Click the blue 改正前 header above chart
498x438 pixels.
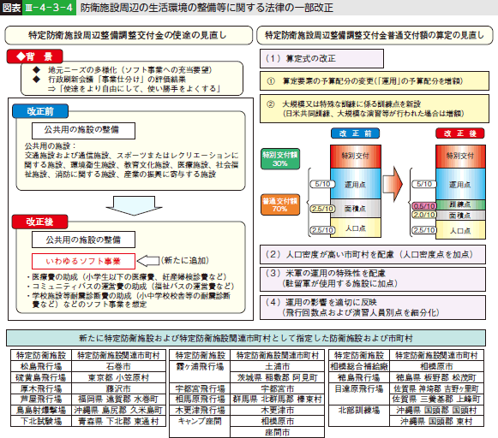355,133
